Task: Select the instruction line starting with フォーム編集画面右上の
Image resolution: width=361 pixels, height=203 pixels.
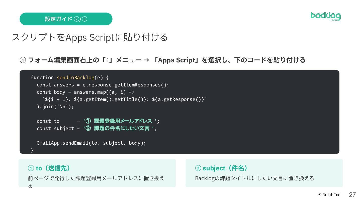Action: [x=163, y=60]
